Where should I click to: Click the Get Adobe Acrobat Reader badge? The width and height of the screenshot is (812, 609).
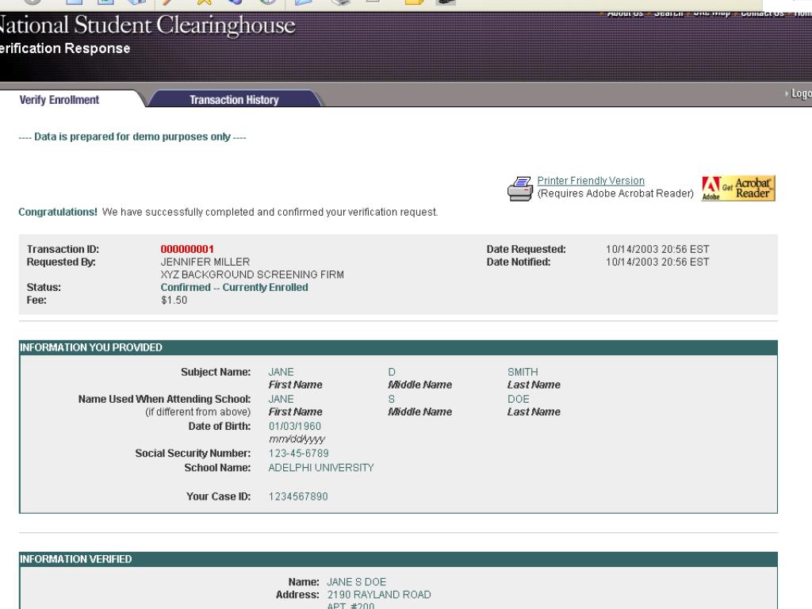(x=738, y=188)
